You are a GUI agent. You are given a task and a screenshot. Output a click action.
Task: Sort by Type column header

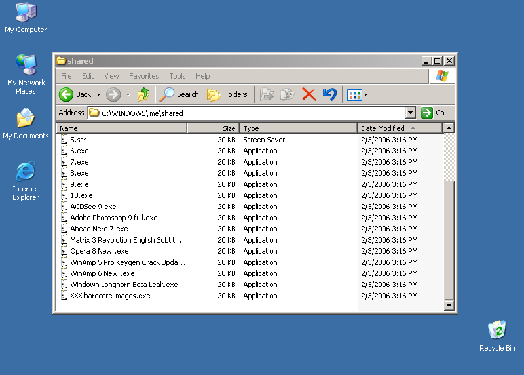pyautogui.click(x=299, y=128)
